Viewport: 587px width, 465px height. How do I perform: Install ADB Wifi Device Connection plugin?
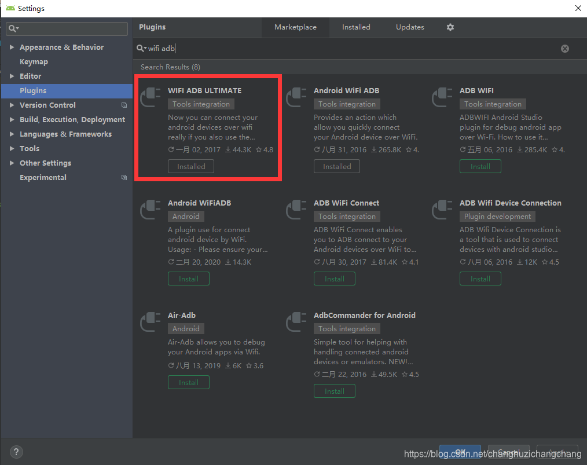point(480,279)
